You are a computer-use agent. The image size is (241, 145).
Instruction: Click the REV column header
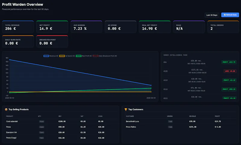[x=60, y=116]
